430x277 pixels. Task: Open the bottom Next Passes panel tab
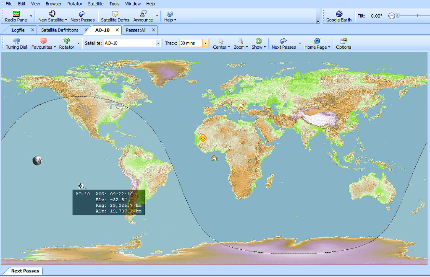pos(25,271)
